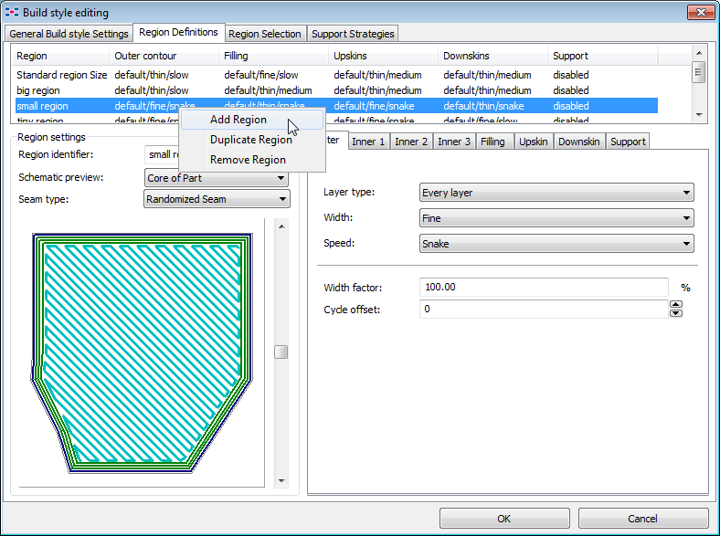Expand the Width dropdown set to Fine
The image size is (720, 536).
(556, 218)
